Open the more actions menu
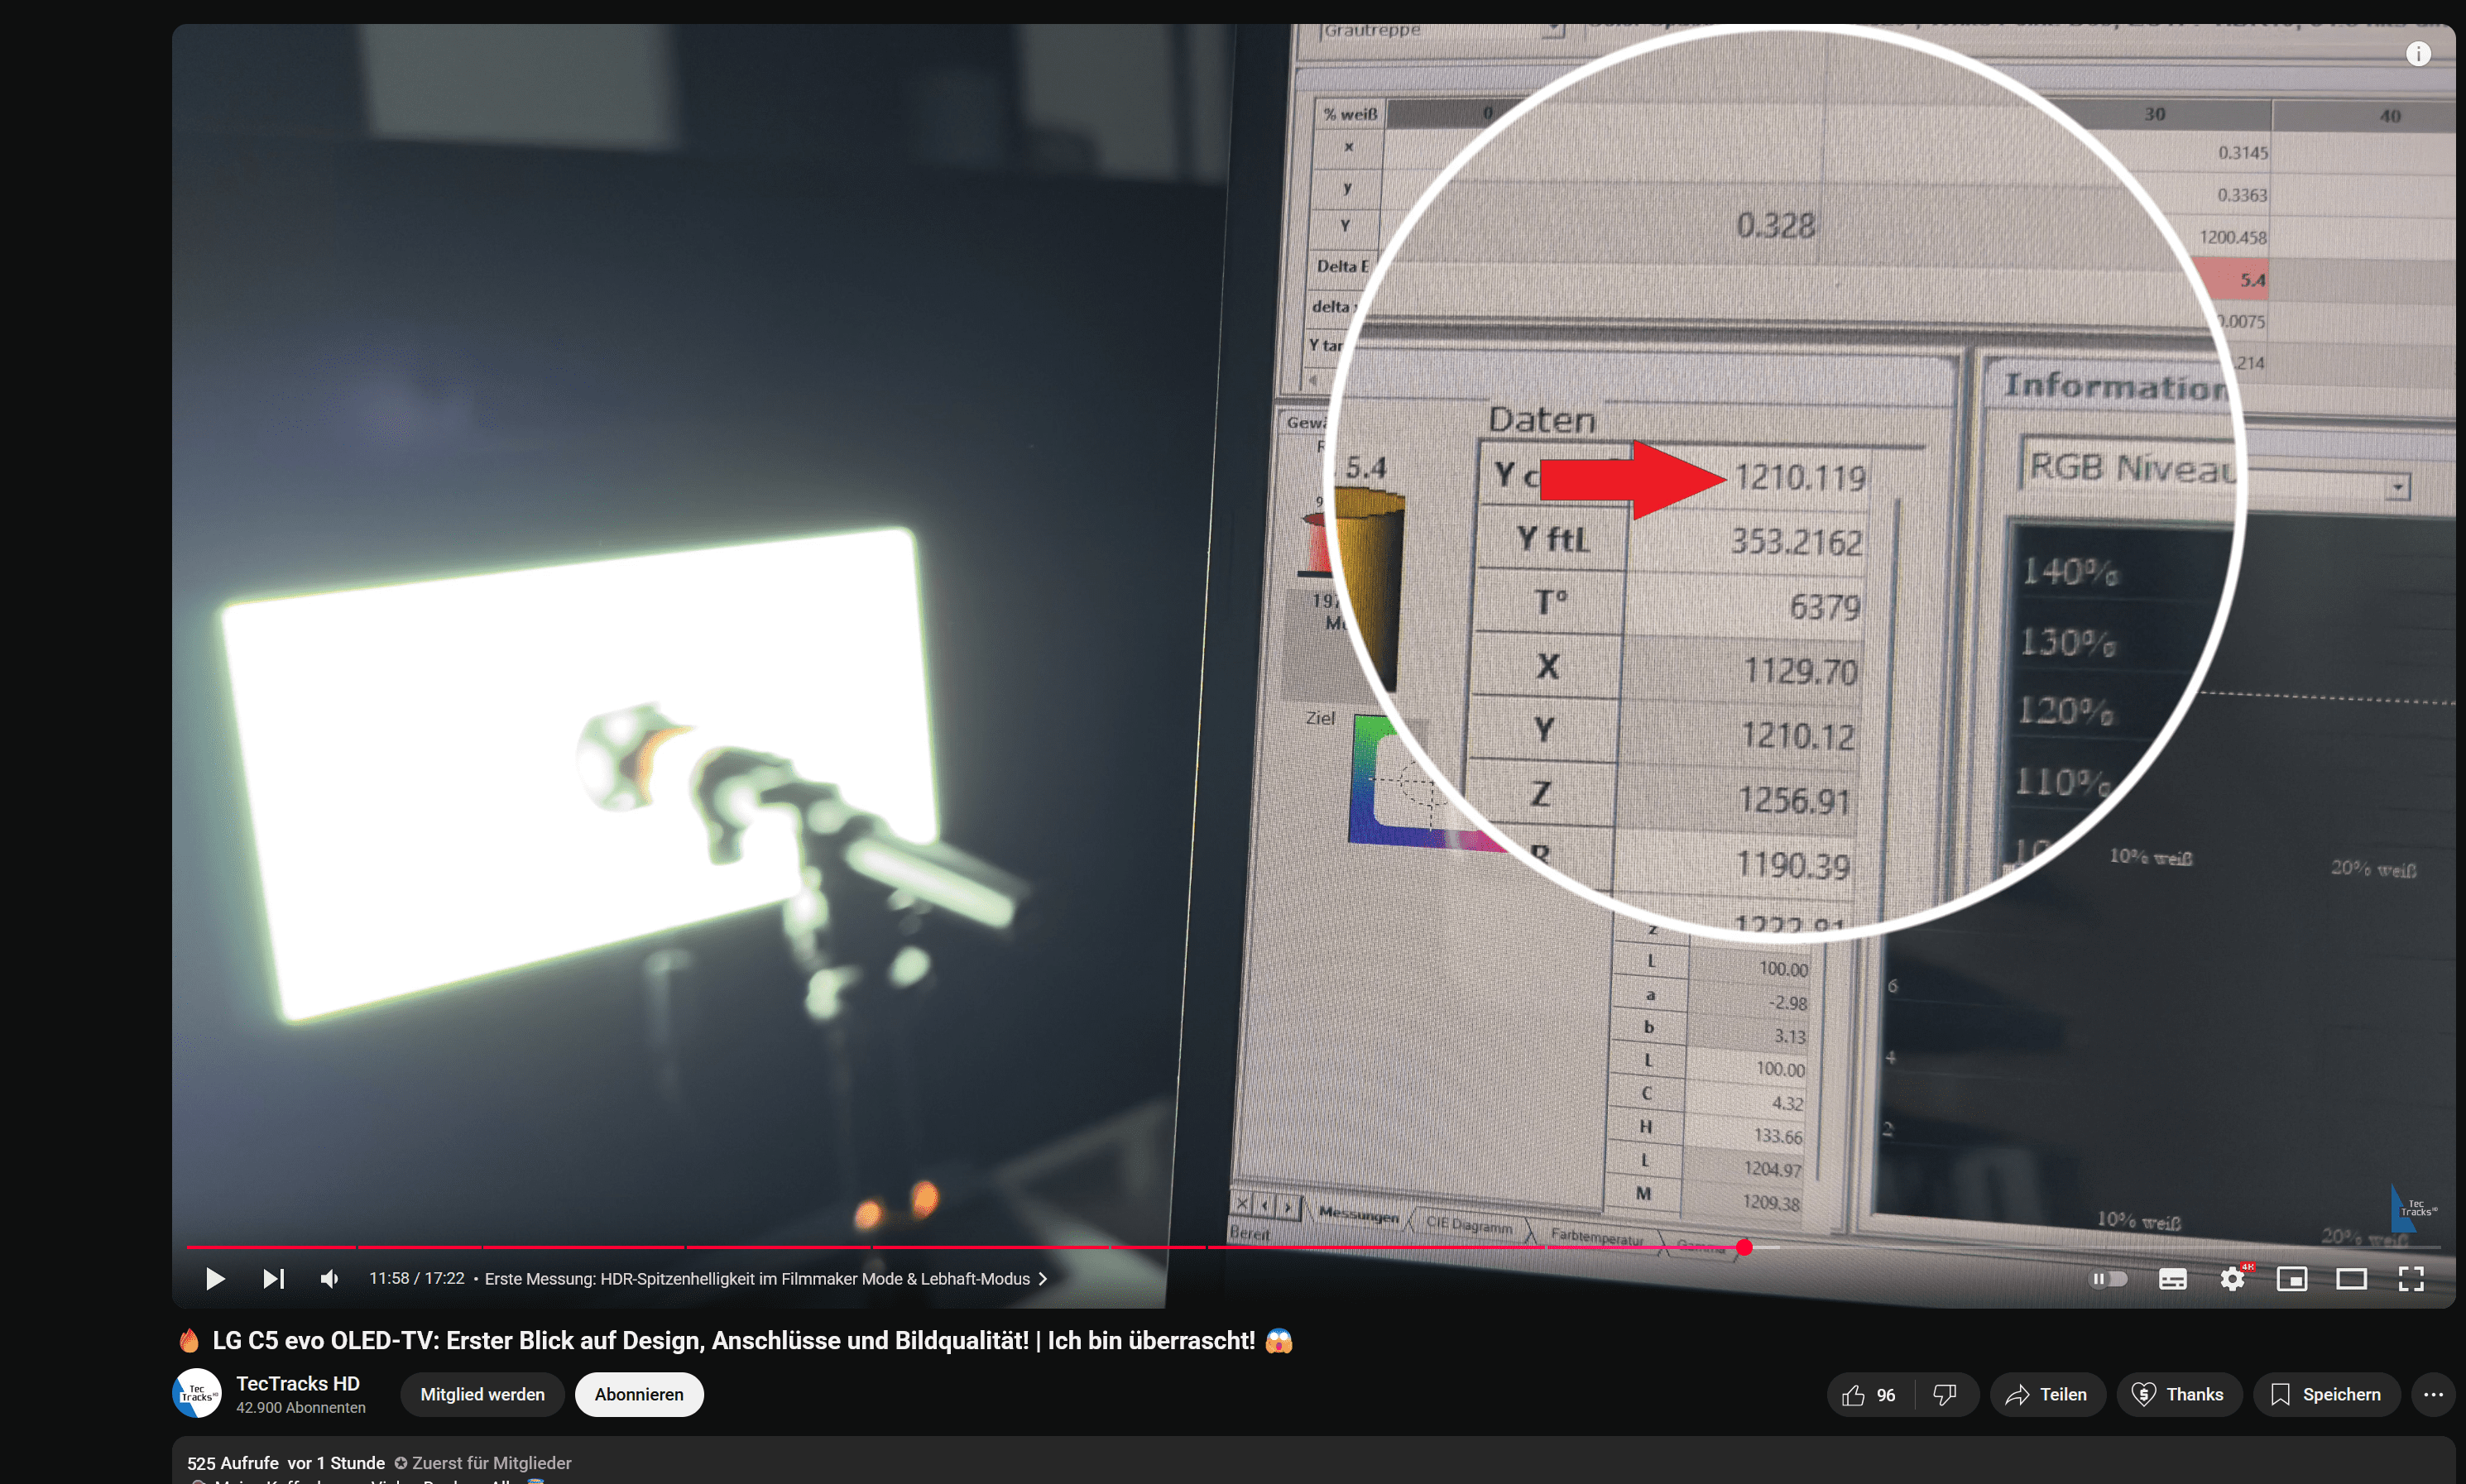This screenshot has width=2466, height=1484. pyautogui.click(x=2433, y=1394)
